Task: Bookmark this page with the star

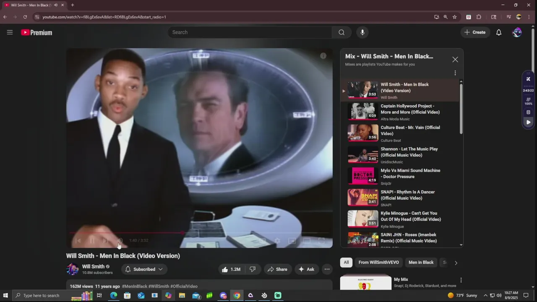Action: [455, 17]
